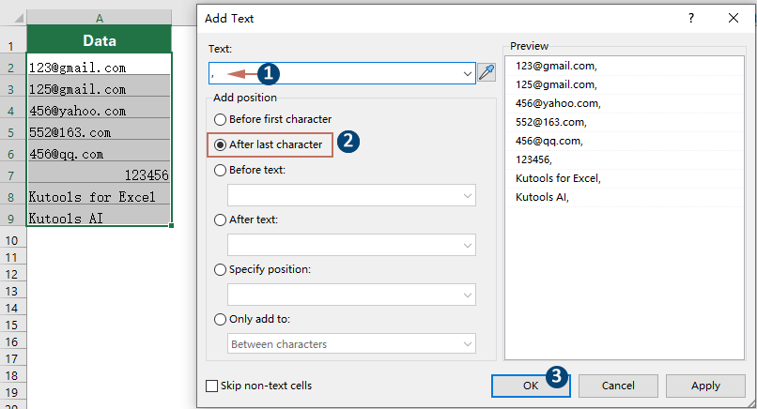Enable Specify position radio button
Viewport: 757px width, 409px height.
[221, 269]
